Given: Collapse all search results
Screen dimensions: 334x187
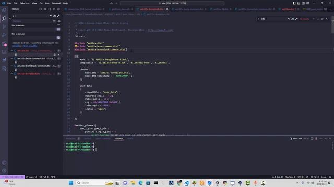Looking at the screenshot, I should 58,9.
